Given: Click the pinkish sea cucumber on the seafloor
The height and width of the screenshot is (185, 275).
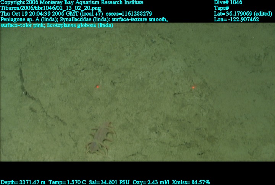Looking at the screenshot, I should click(x=100, y=138).
